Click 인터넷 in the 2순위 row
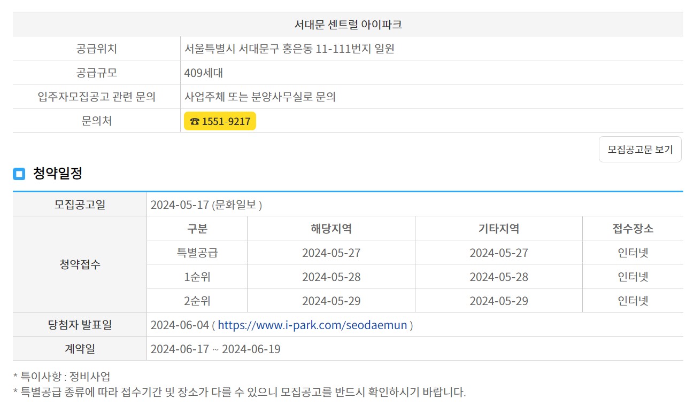Image resolution: width=694 pixels, height=415 pixels. tap(633, 301)
